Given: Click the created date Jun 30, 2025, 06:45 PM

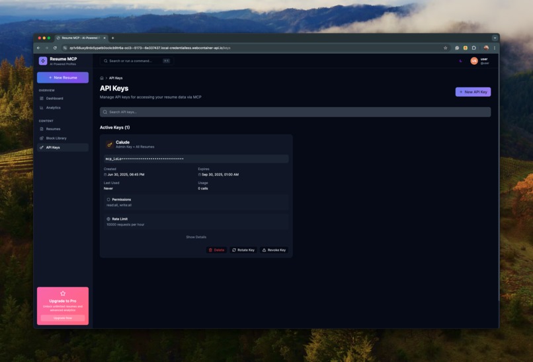Looking at the screenshot, I should (x=126, y=175).
